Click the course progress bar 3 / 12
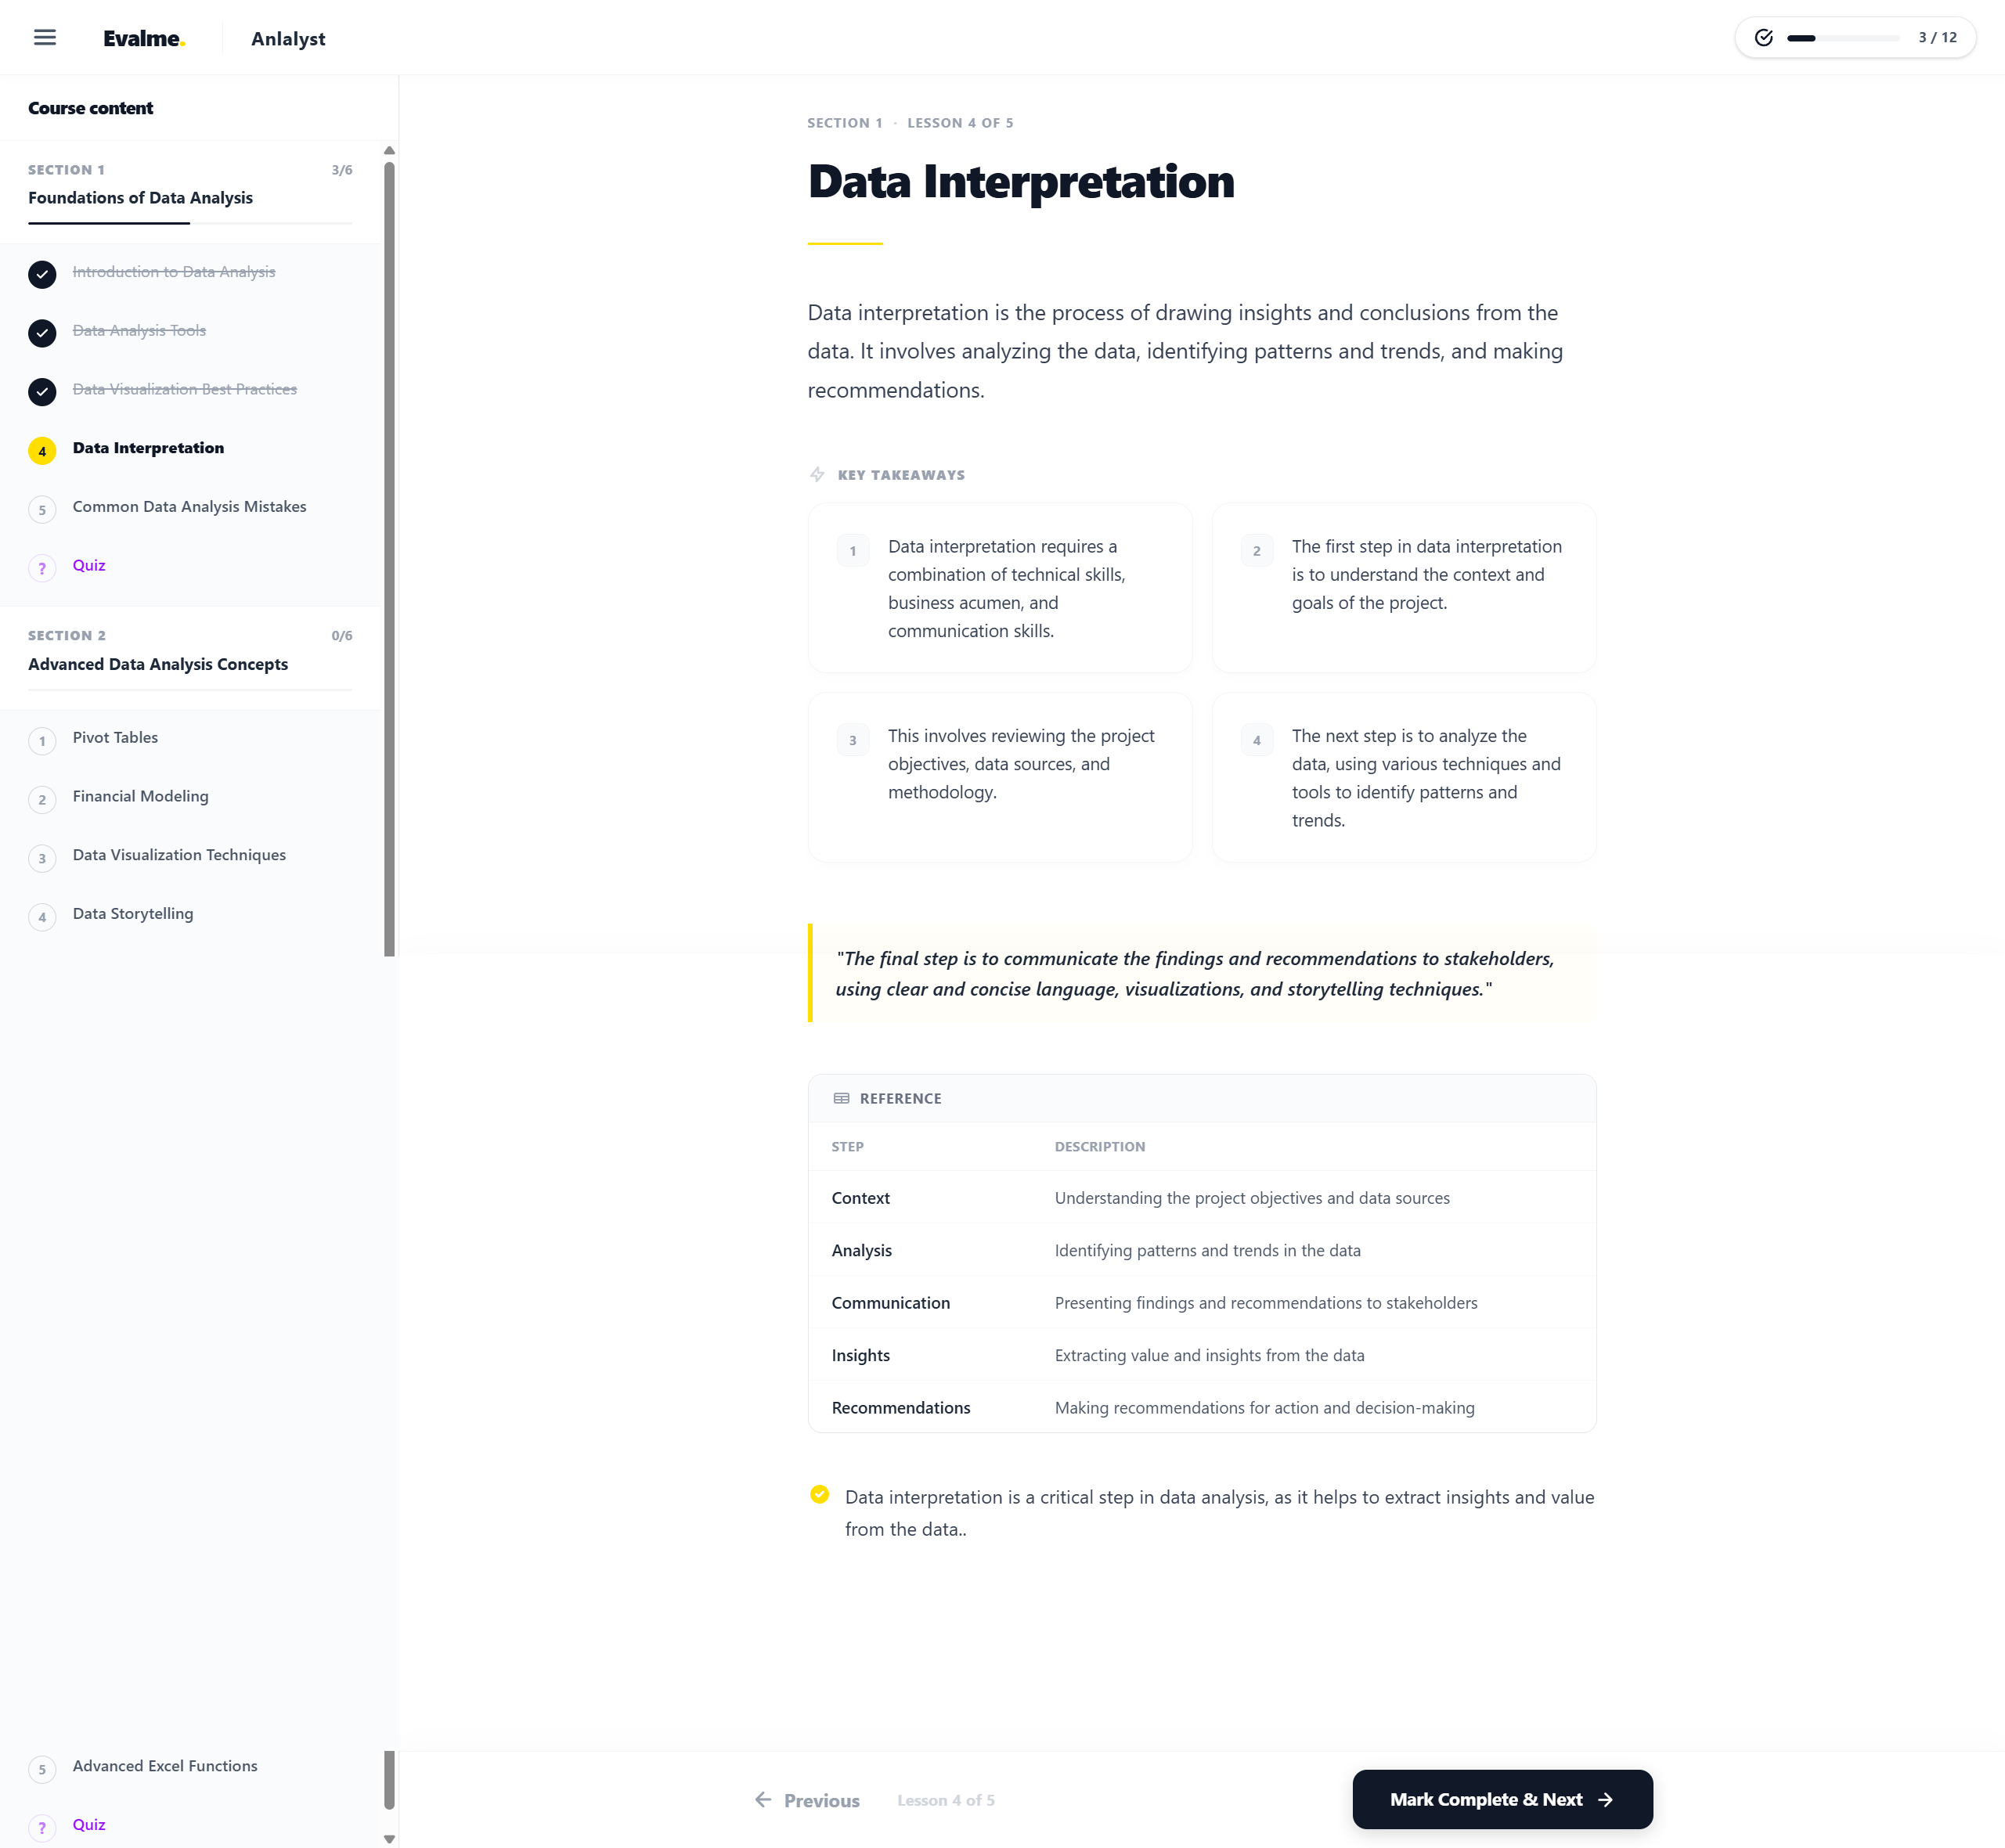The image size is (2005, 1848). (x=1843, y=38)
